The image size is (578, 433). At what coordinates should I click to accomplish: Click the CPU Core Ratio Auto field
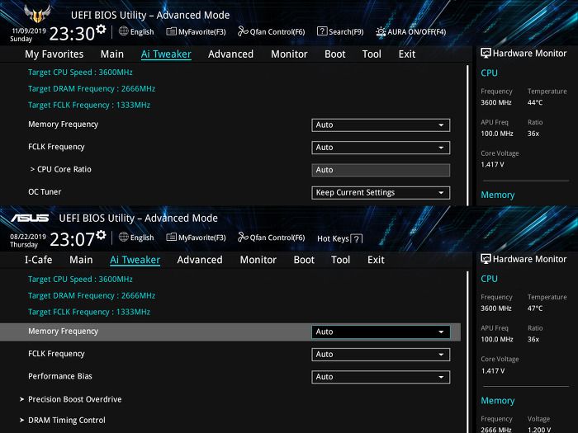point(381,170)
